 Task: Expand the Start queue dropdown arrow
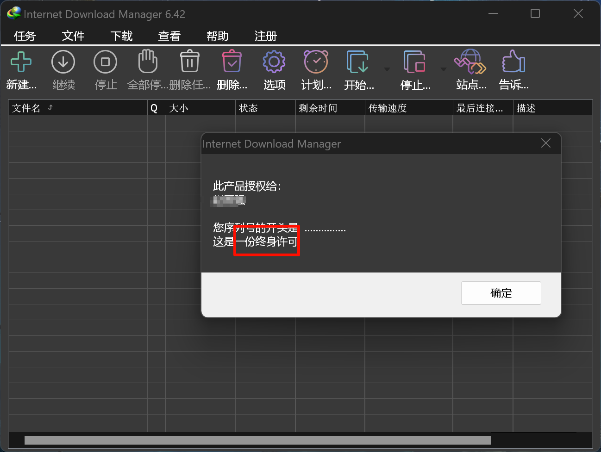coord(387,69)
